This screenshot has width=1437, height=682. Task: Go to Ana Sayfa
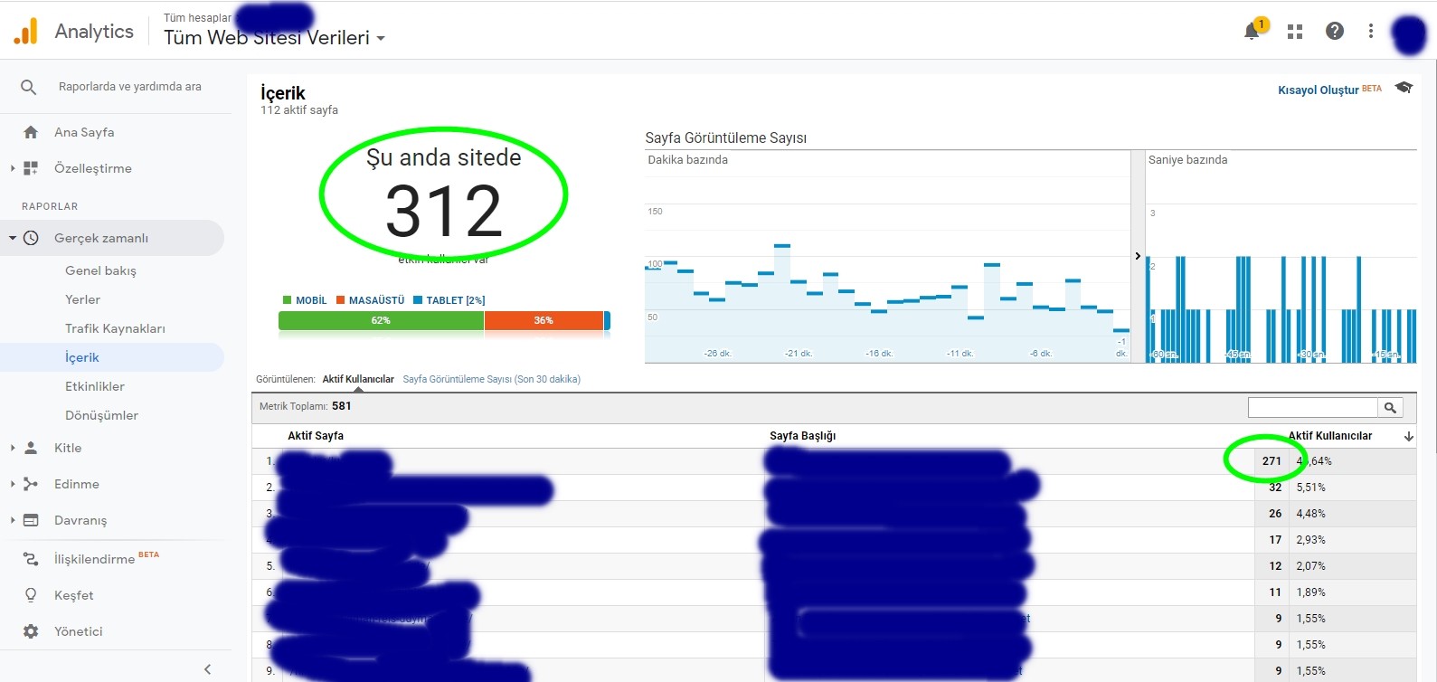[x=84, y=132]
